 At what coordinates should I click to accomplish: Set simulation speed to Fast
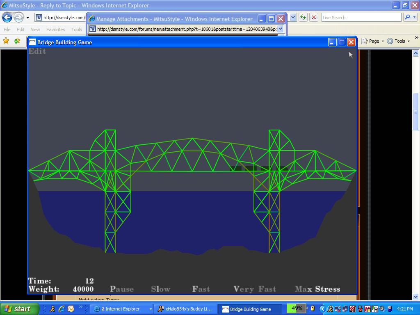click(x=201, y=289)
